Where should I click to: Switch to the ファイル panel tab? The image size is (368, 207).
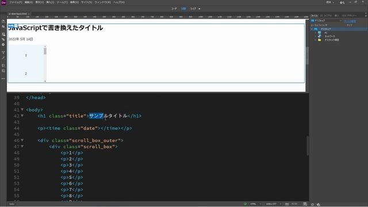[315, 16]
